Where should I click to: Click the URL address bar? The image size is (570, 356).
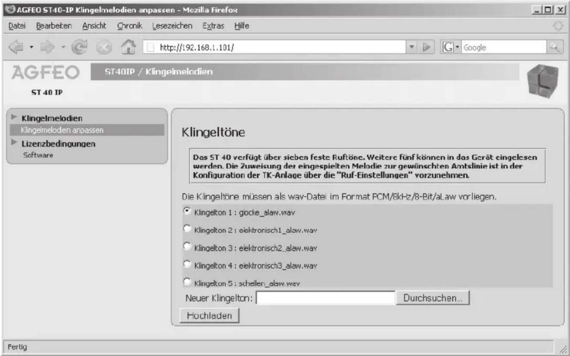(x=275, y=47)
